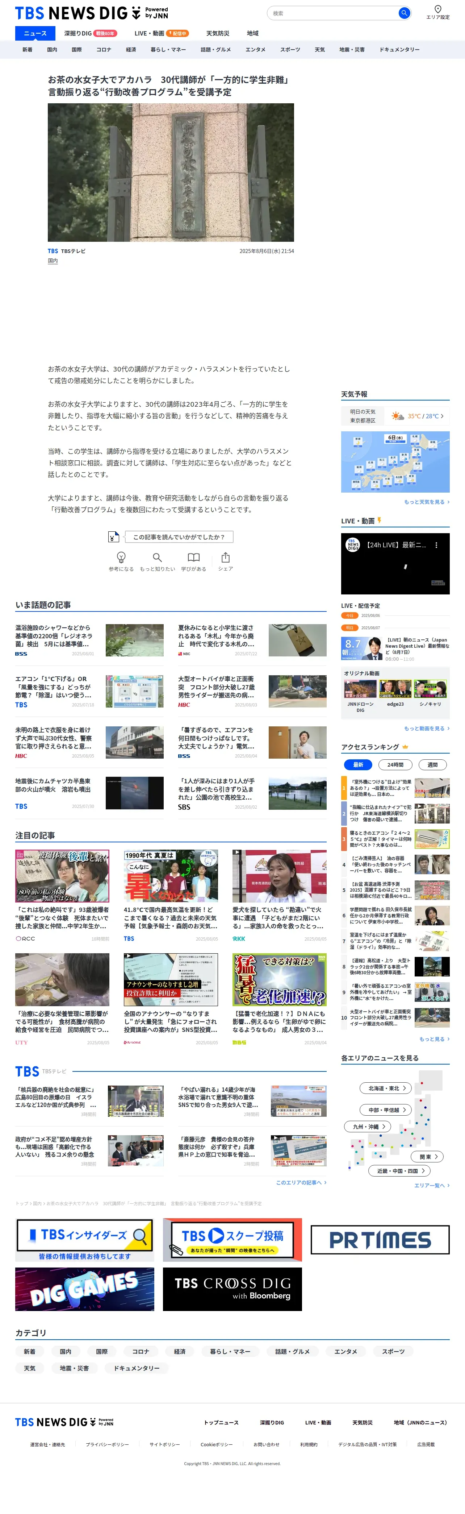
Task: Expand the 近畿・中国・四国 area button
Action: 400,1171
